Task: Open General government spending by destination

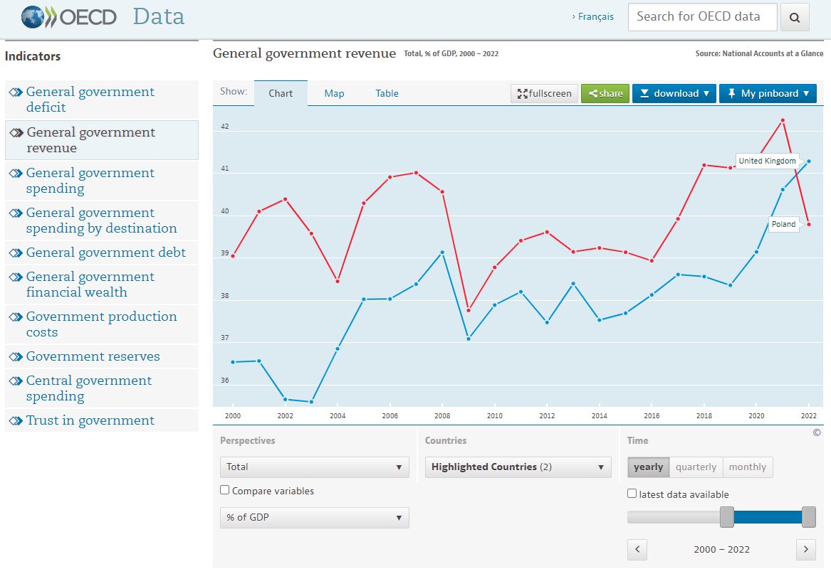Action: pos(101,220)
